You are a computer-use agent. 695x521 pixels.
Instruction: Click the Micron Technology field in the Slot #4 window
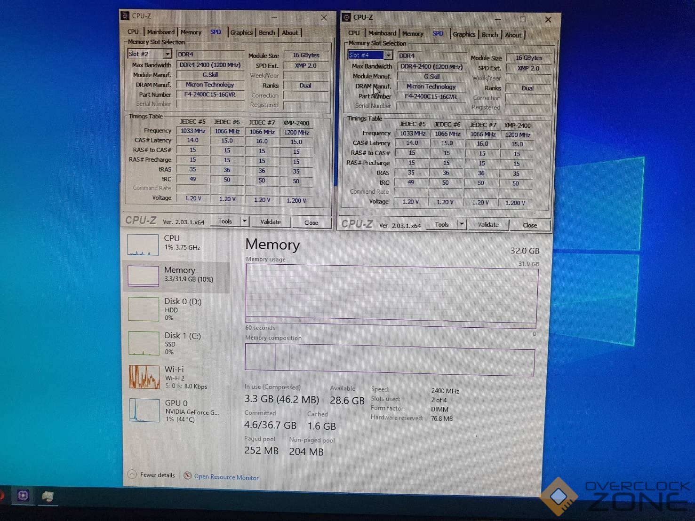(x=431, y=87)
